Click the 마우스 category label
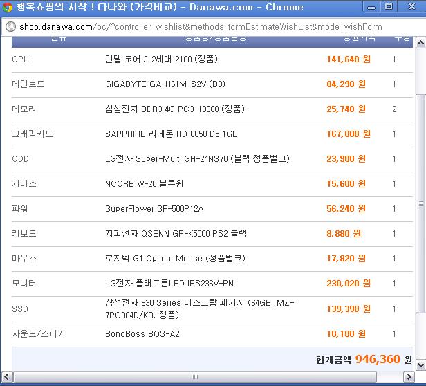 tap(24, 259)
